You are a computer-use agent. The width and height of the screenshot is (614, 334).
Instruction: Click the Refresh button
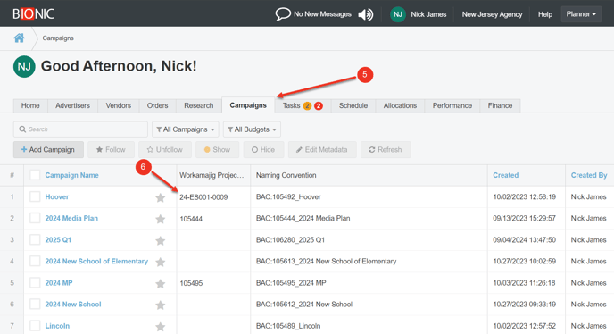tap(386, 150)
